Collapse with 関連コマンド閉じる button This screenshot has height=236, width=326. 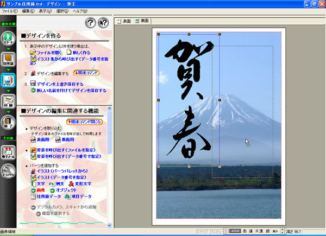pos(84,122)
